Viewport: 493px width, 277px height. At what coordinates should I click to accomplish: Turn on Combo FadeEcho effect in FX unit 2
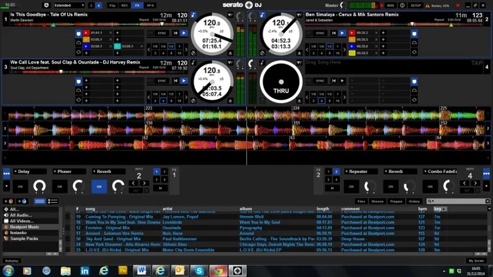click(430, 187)
